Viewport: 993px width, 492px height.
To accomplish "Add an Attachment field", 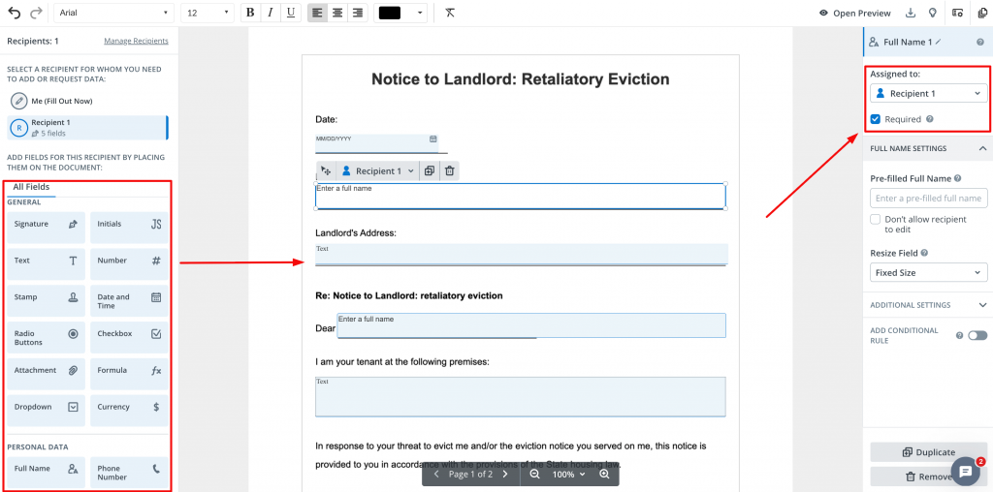I will [47, 374].
